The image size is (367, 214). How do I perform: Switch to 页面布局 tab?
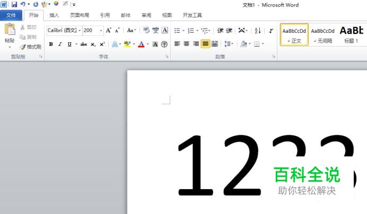[x=80, y=15]
